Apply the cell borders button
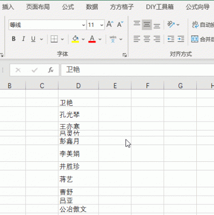The image size is (214, 215). point(54,39)
